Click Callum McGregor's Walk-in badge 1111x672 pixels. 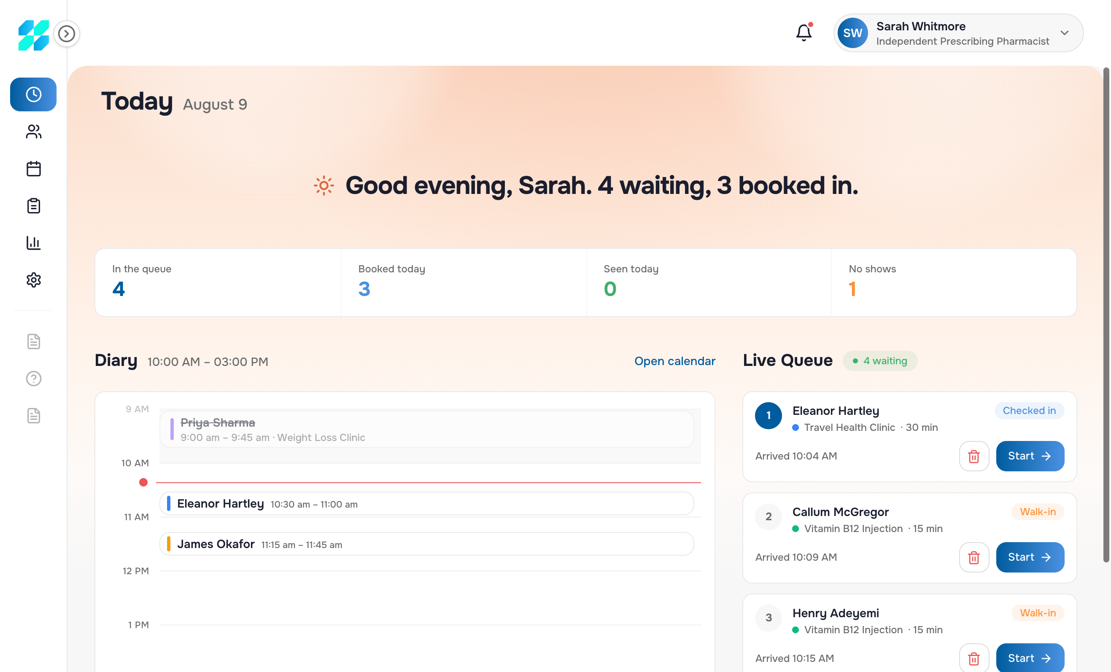[x=1038, y=511]
